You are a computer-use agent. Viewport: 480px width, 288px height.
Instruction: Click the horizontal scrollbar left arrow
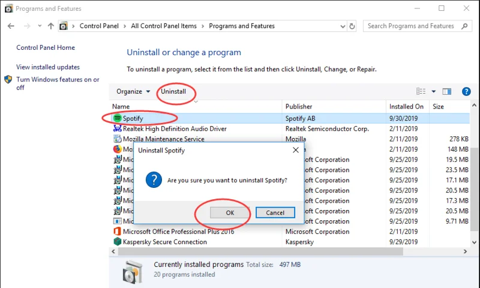click(x=113, y=251)
